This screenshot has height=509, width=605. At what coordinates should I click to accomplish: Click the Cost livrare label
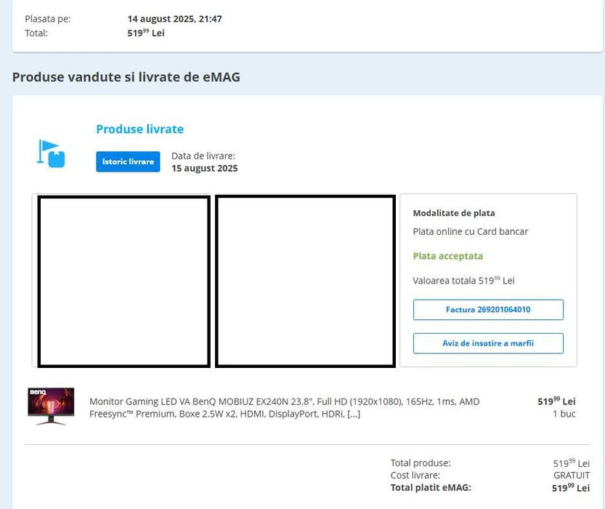click(415, 475)
